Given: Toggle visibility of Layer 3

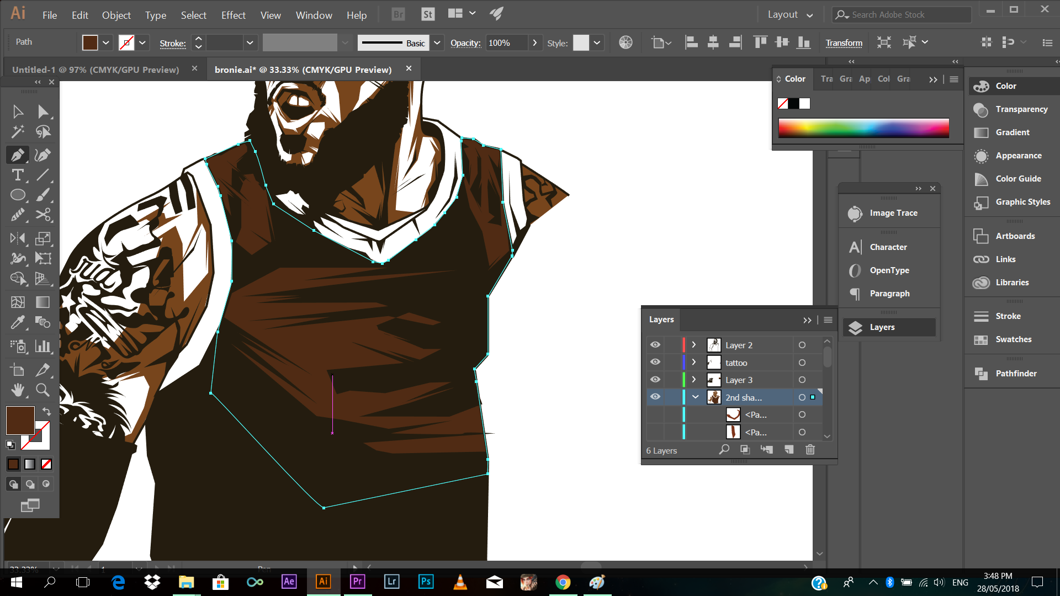Looking at the screenshot, I should click(655, 380).
